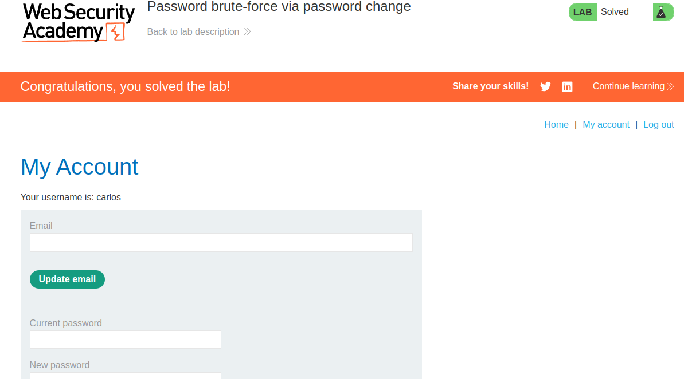
Task: Follow the Continue learning link
Action: 628,86
